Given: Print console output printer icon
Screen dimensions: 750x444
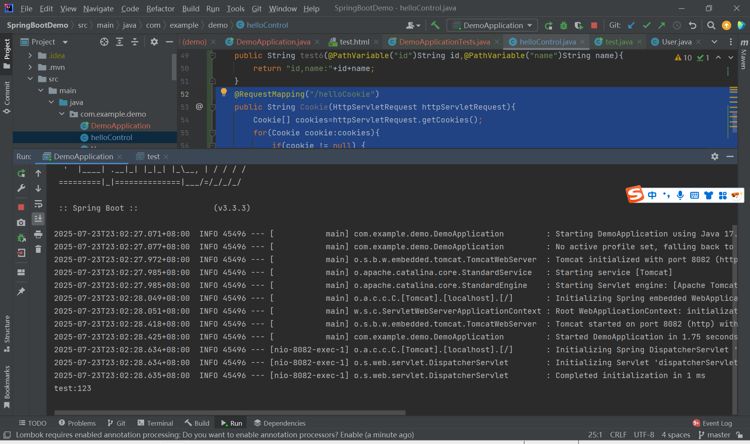Looking at the screenshot, I should pos(38,234).
